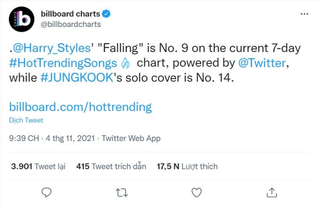Open the 9:39 CH timestamp link
The height and width of the screenshot is (205, 318).
click(24, 138)
